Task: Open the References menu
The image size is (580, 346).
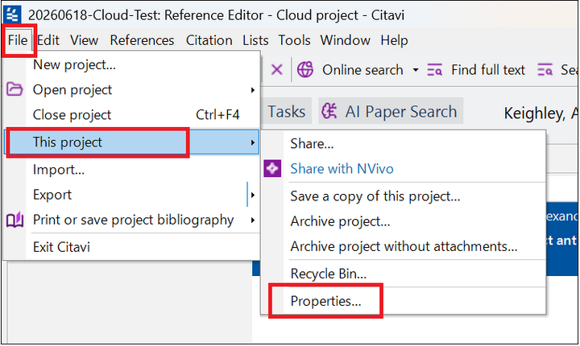Action: pyautogui.click(x=142, y=40)
